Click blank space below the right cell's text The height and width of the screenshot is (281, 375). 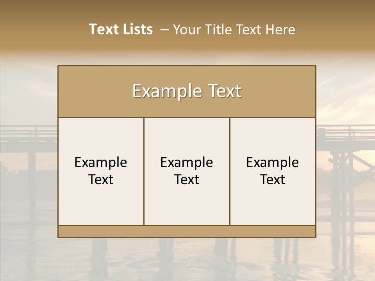tap(272, 207)
